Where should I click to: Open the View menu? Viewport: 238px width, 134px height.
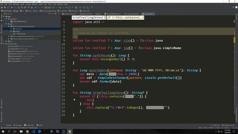pyautogui.click(x=10, y=4)
